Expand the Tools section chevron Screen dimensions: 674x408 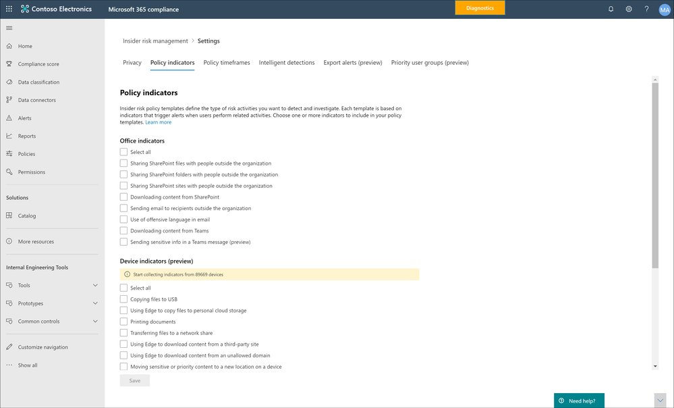tap(95, 286)
